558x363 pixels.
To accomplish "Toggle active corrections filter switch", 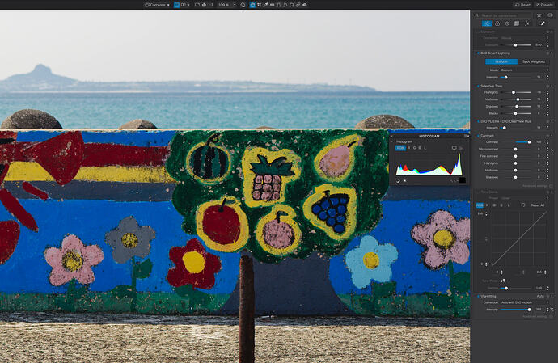I will point(550,15).
